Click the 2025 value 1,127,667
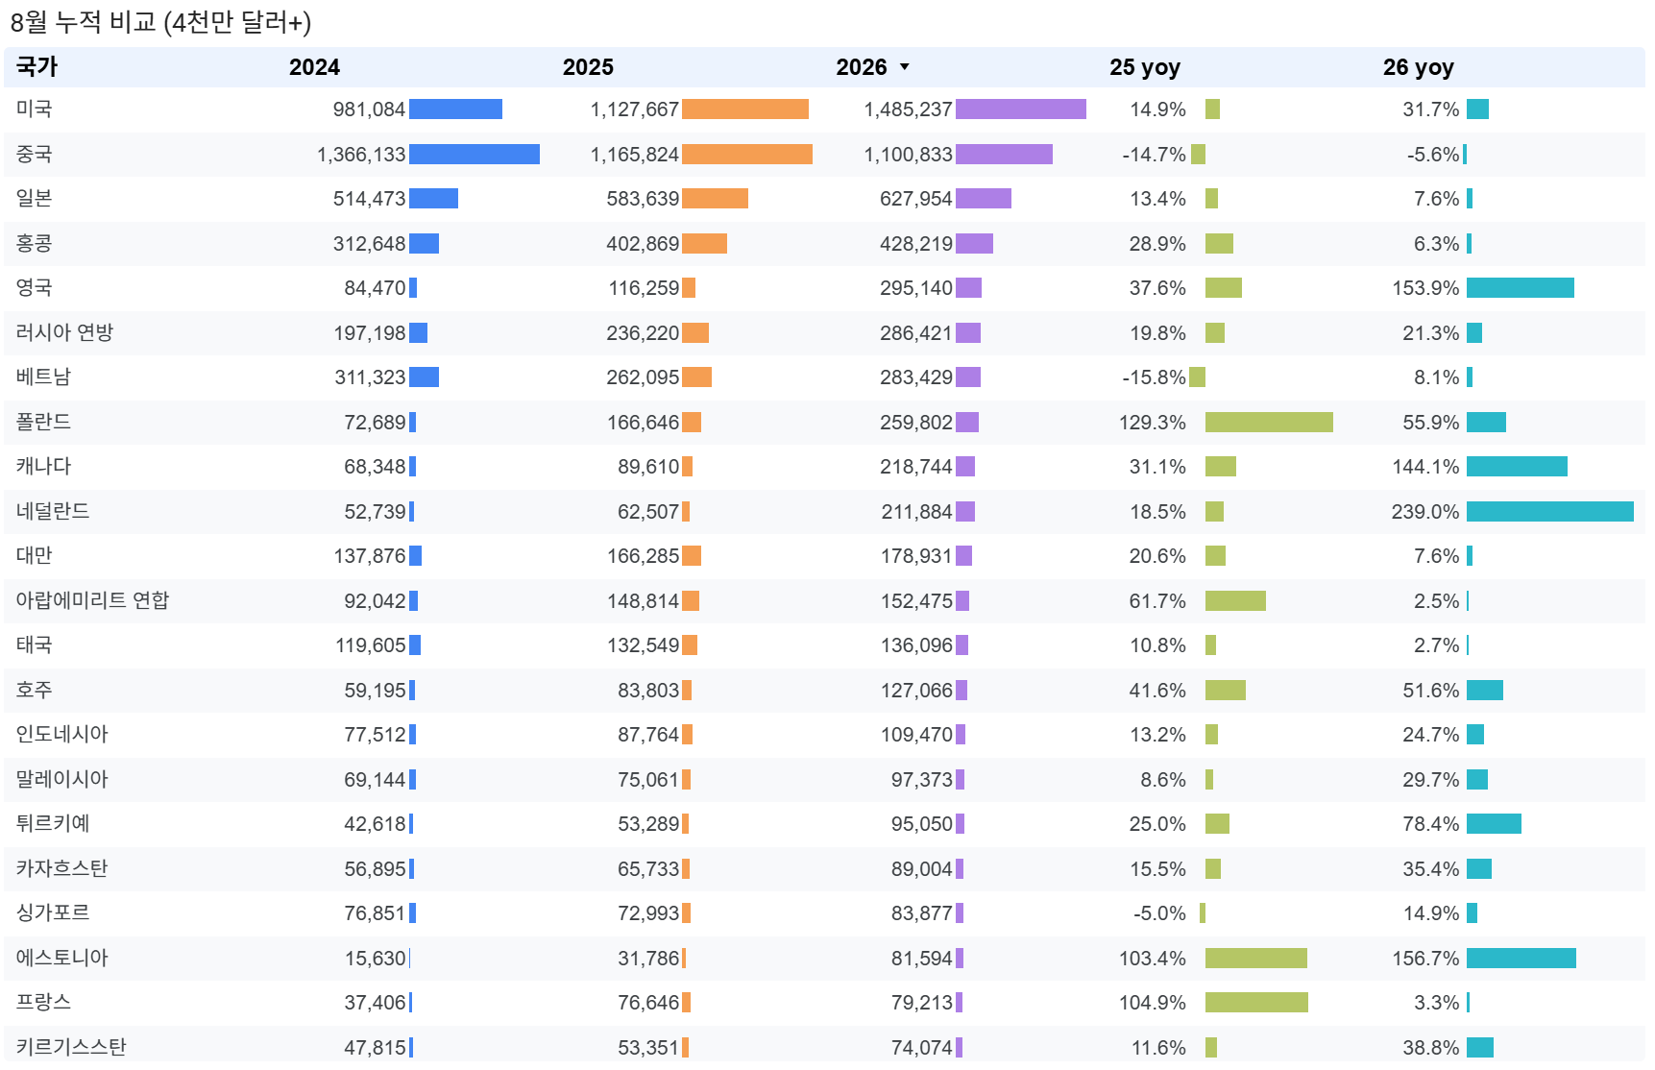Screen dimensions: 1655x1070 pyautogui.click(x=635, y=109)
